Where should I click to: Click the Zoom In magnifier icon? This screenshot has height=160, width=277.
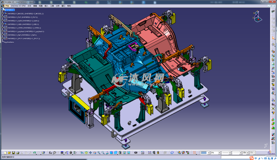click(99, 153)
